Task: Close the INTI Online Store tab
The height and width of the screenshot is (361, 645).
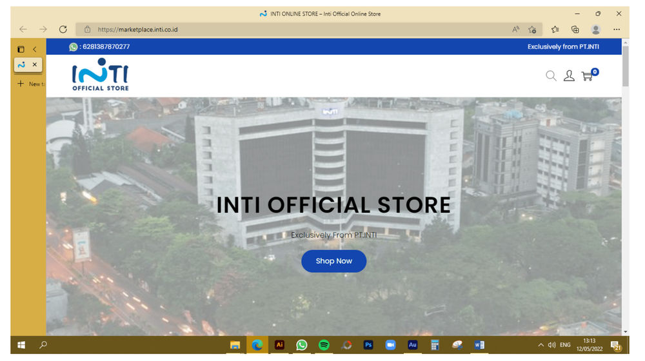Action: [x=35, y=64]
